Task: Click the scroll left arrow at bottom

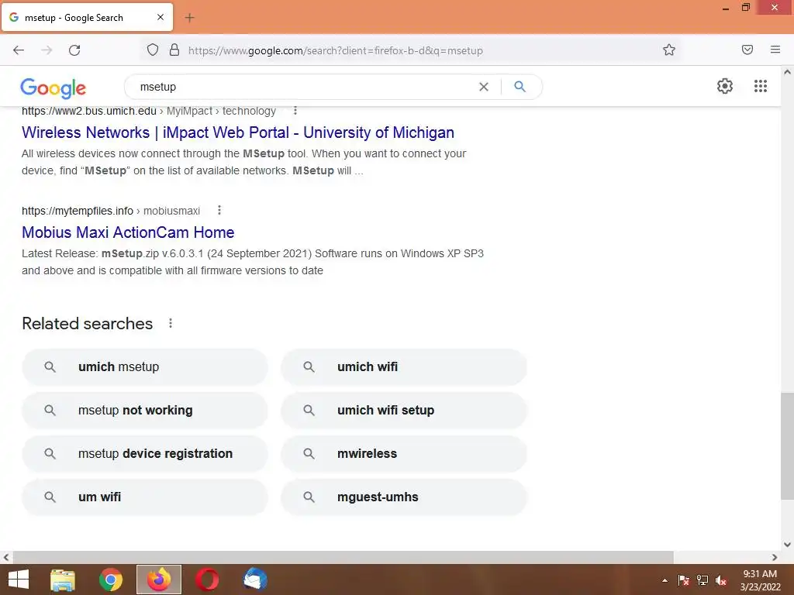Action: pyautogui.click(x=6, y=557)
